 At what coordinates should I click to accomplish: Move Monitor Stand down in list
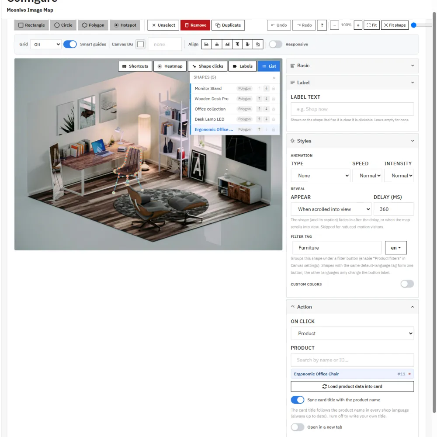click(266, 88)
